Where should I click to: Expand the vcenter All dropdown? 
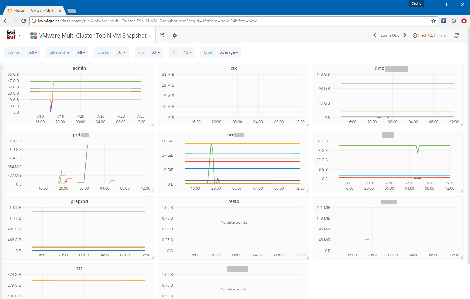[33, 52]
